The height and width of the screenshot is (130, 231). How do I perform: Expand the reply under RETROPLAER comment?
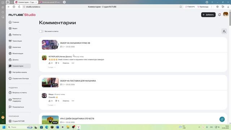click(x=52, y=68)
